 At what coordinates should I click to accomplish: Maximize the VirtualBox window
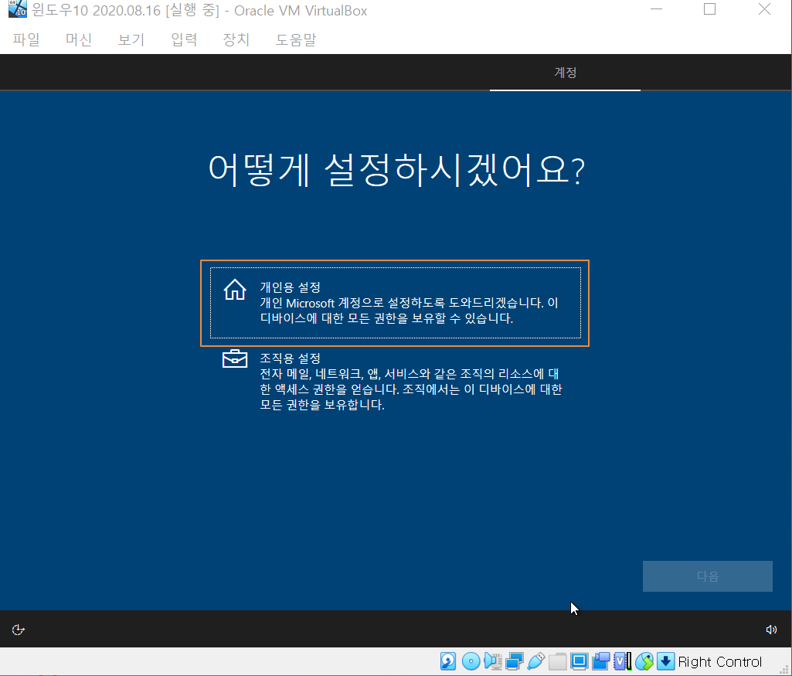(709, 9)
